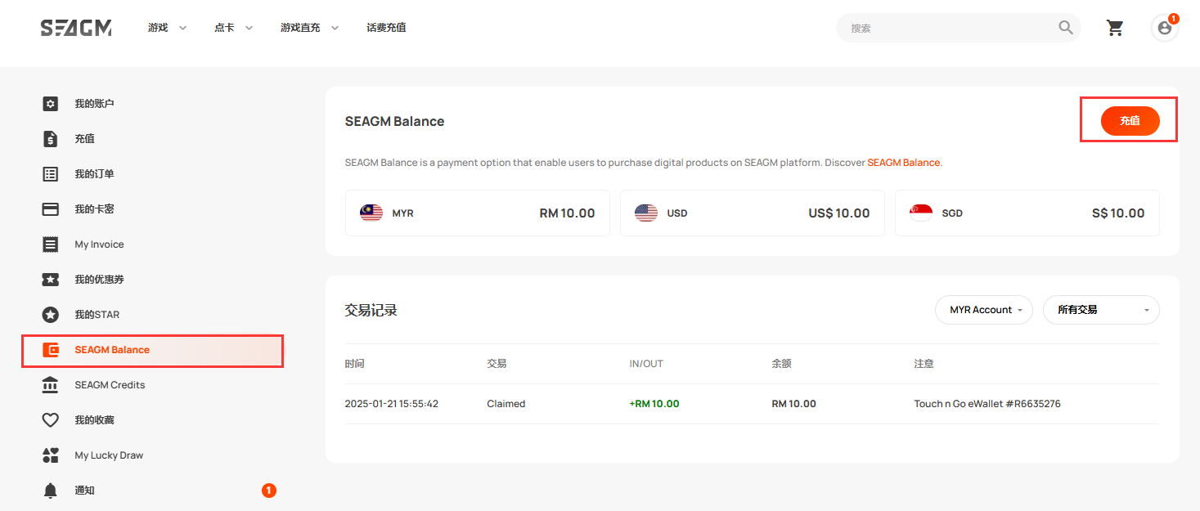This screenshot has height=511, width=1200.
Task: Click the notification count badge beside 通知
Action: (269, 491)
